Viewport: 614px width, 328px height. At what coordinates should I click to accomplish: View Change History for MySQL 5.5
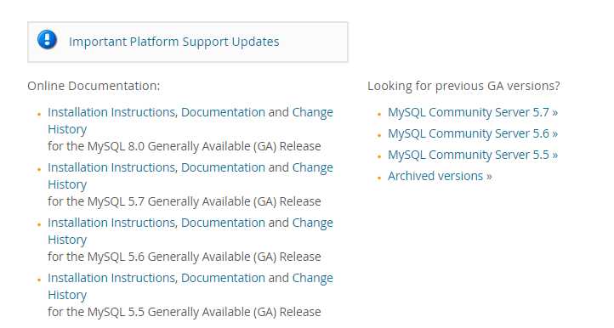[312, 278]
